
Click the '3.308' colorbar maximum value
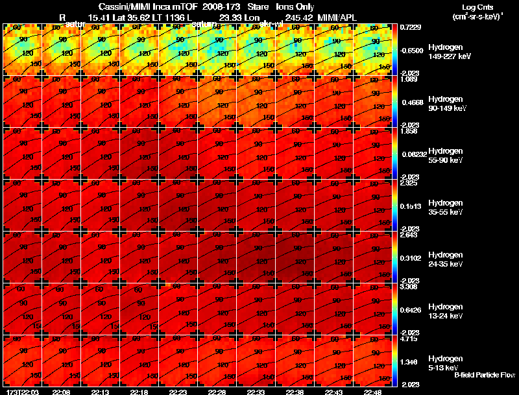coord(409,287)
